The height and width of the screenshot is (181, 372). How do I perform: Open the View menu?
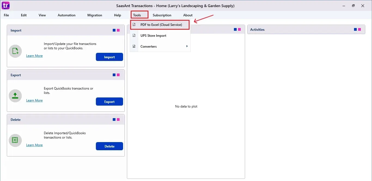(x=42, y=15)
